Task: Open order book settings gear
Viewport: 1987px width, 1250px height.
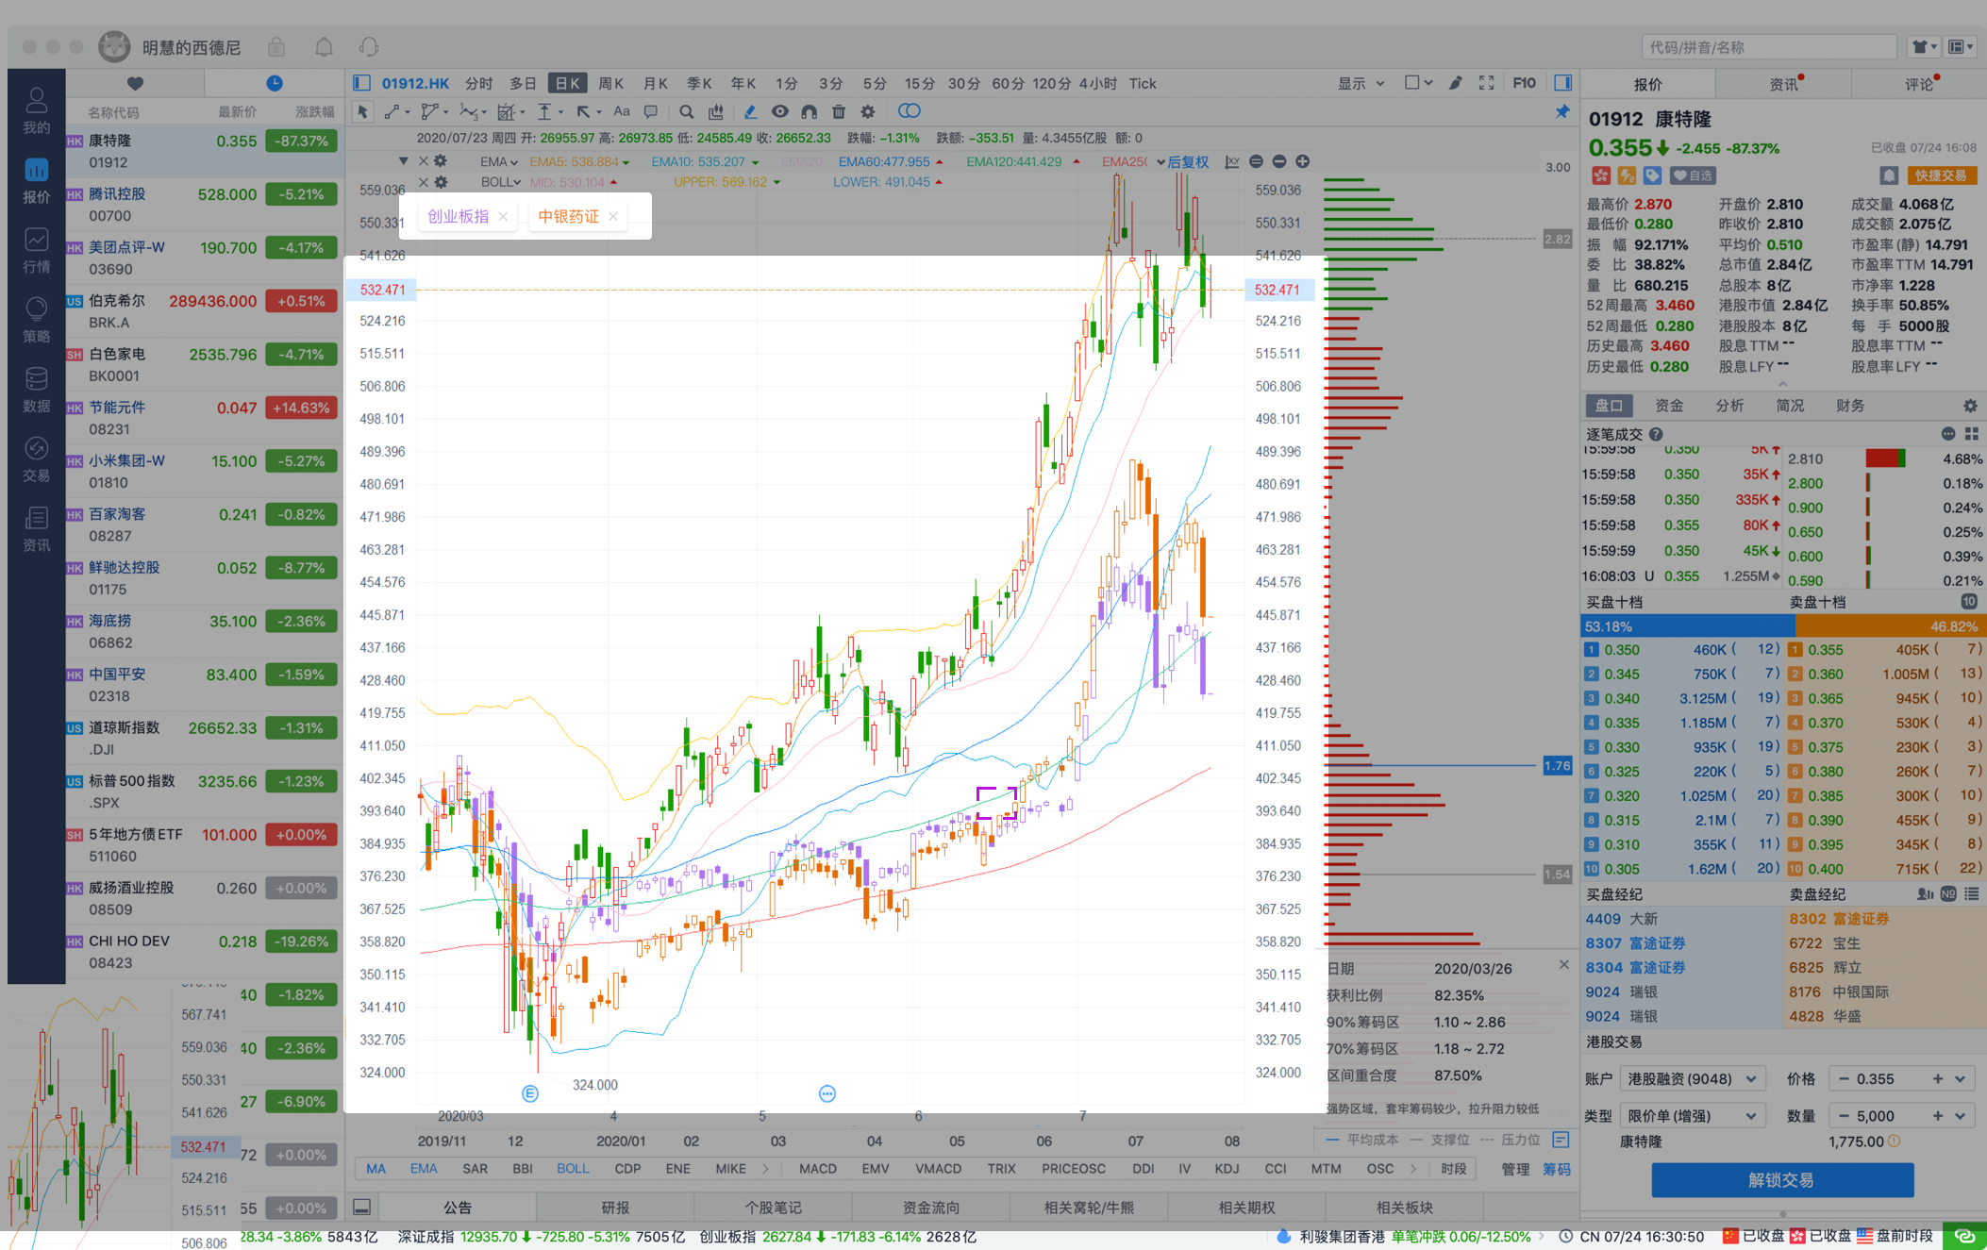Action: coord(1970,406)
